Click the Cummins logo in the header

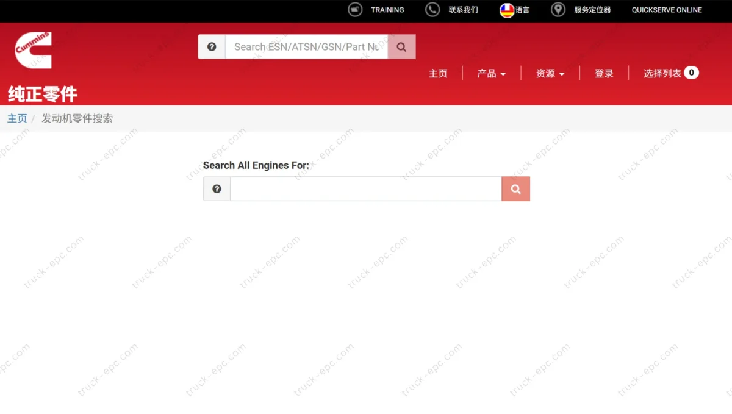34,50
